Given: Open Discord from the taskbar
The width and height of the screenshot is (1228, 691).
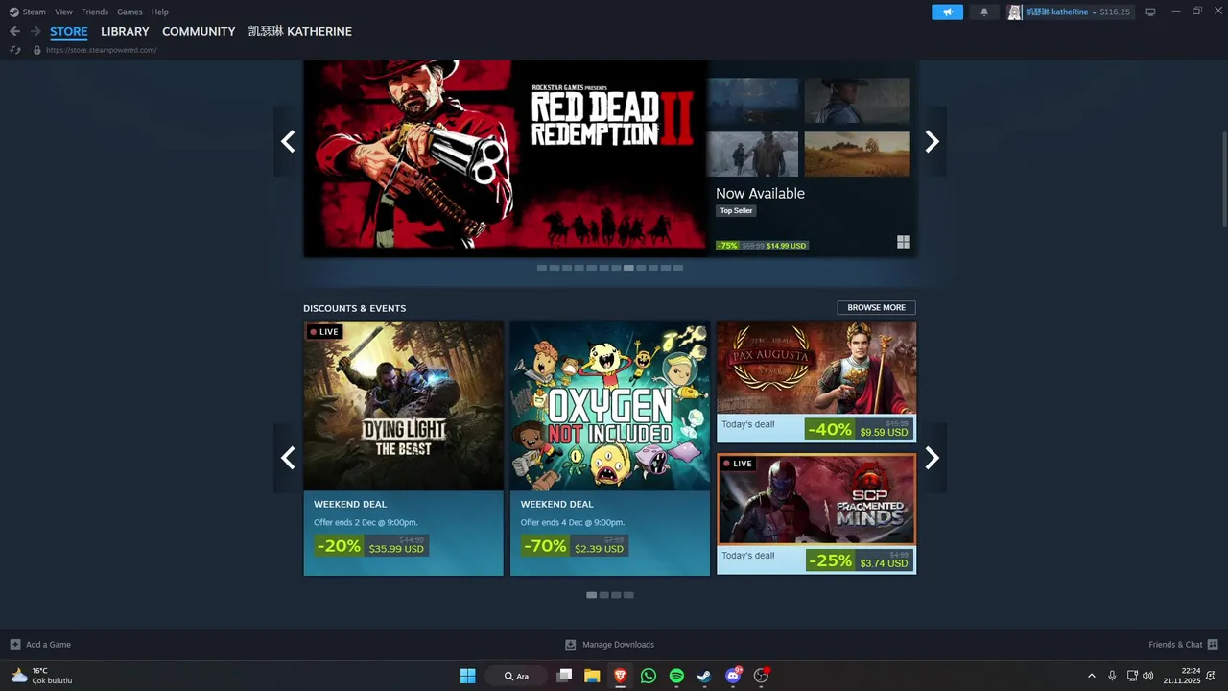Looking at the screenshot, I should [733, 676].
